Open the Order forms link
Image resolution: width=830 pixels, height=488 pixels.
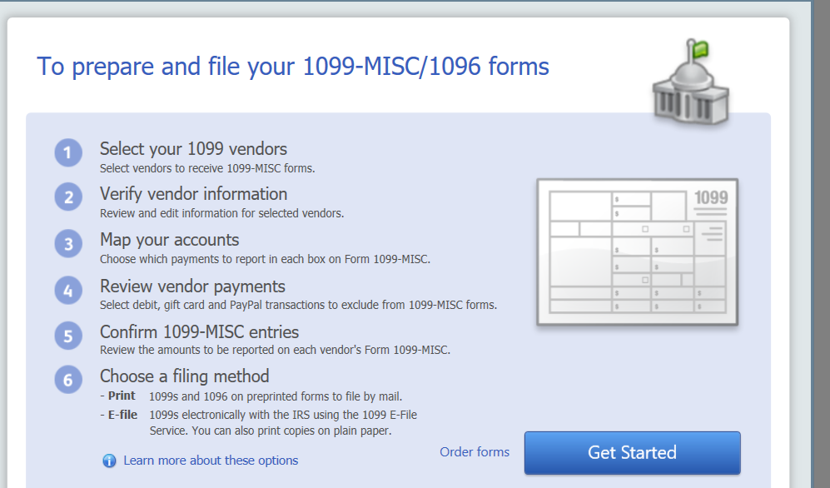475,452
